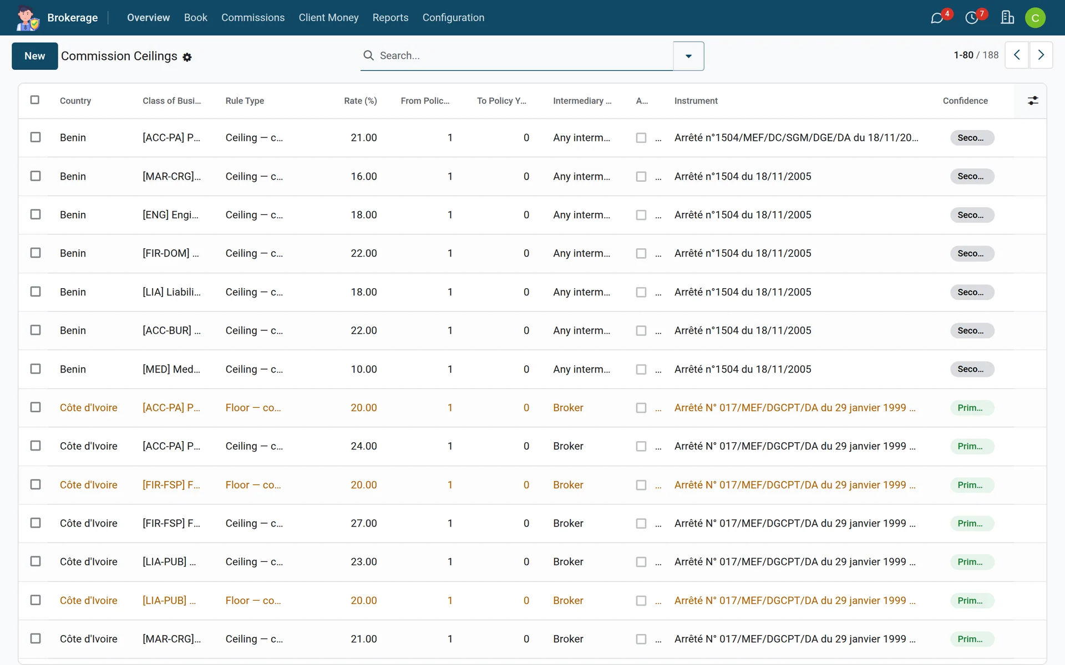Click the New button

tap(34, 56)
